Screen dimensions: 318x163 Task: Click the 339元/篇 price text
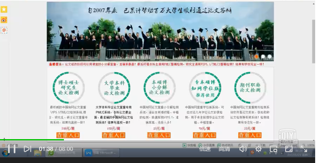pyautogui.click(x=68, y=128)
